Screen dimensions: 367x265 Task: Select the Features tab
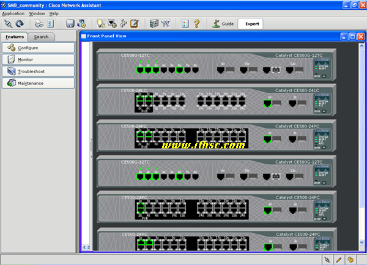(x=15, y=37)
